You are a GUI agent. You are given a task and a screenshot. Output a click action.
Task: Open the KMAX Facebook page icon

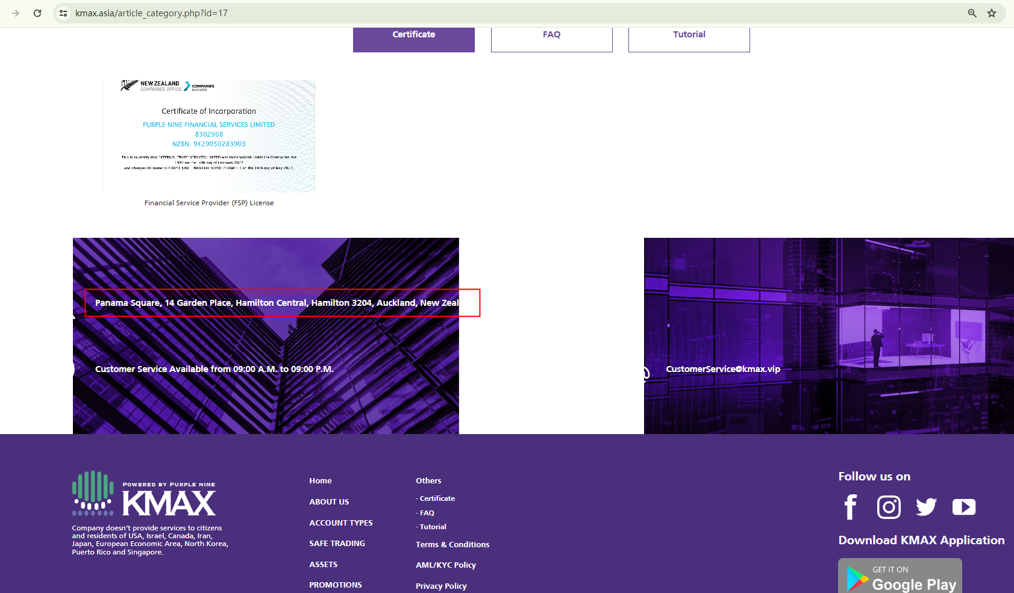851,507
